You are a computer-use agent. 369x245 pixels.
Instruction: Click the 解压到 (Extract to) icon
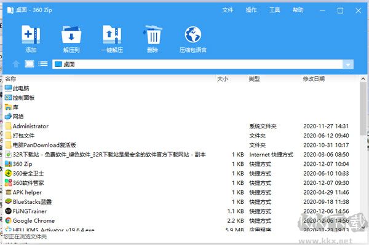click(x=71, y=35)
